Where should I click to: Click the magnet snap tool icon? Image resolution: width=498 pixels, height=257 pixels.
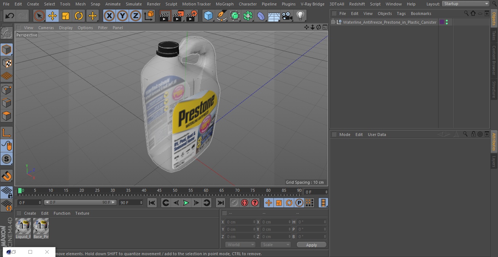pyautogui.click(x=7, y=176)
